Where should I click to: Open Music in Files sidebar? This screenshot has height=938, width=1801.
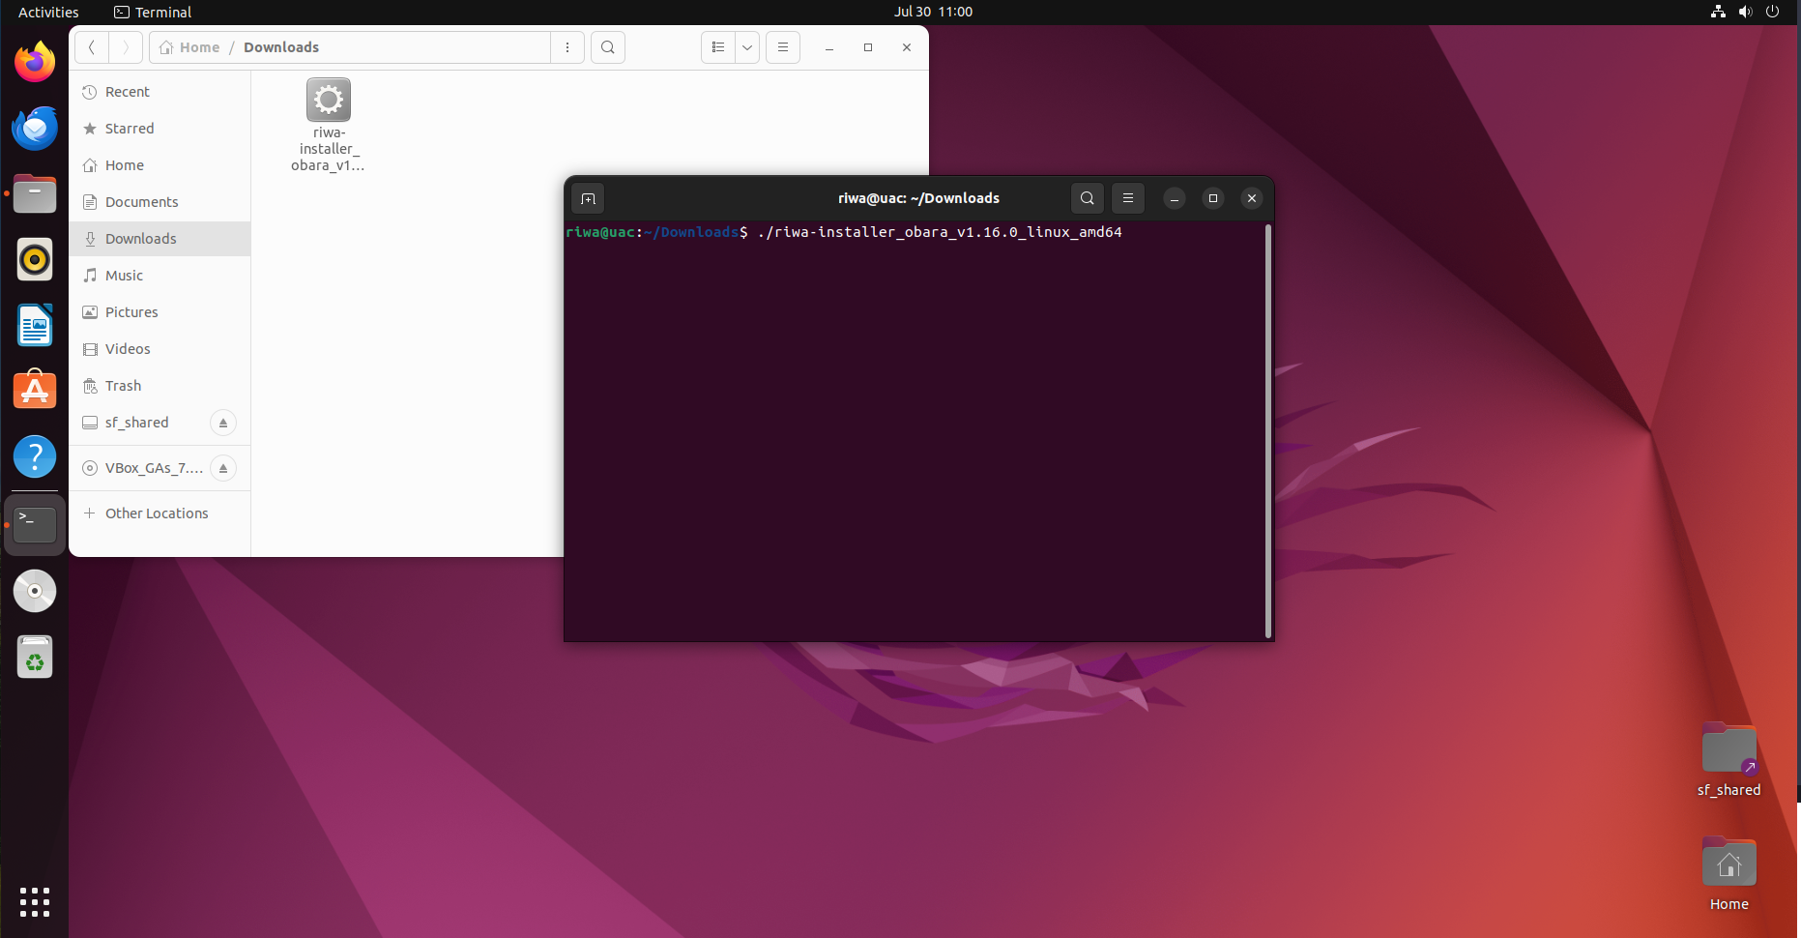coord(160,276)
